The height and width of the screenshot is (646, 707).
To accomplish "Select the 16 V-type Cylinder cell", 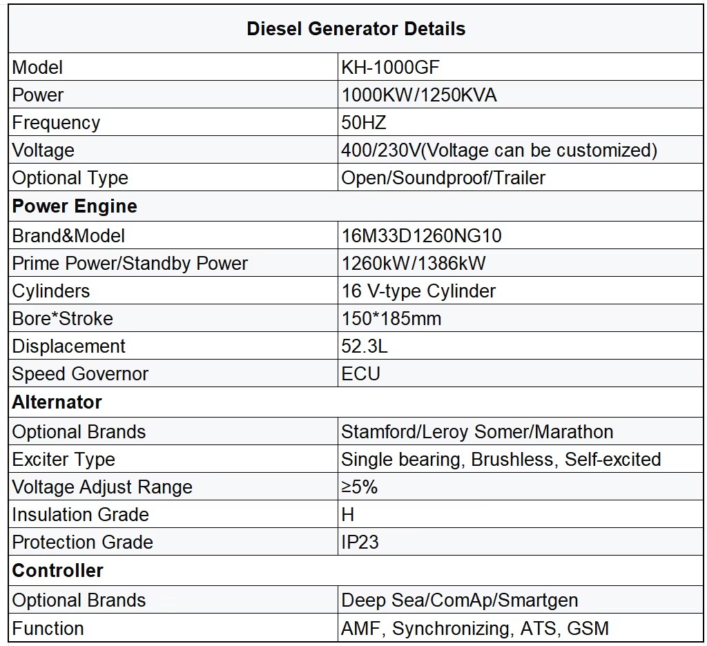I will (x=521, y=291).
